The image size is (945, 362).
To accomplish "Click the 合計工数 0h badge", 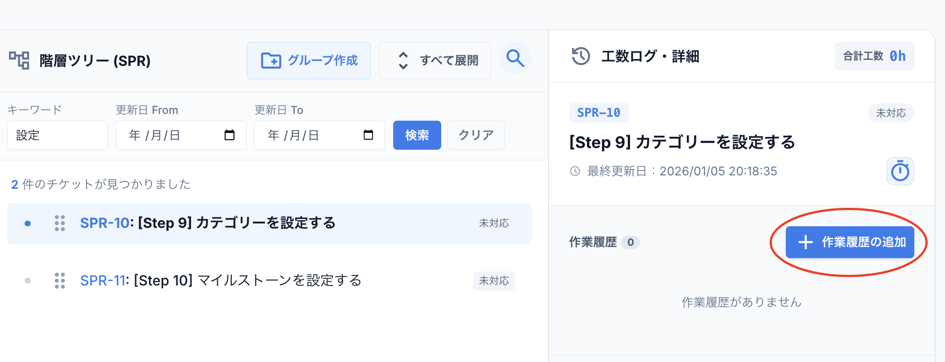I will (874, 56).
